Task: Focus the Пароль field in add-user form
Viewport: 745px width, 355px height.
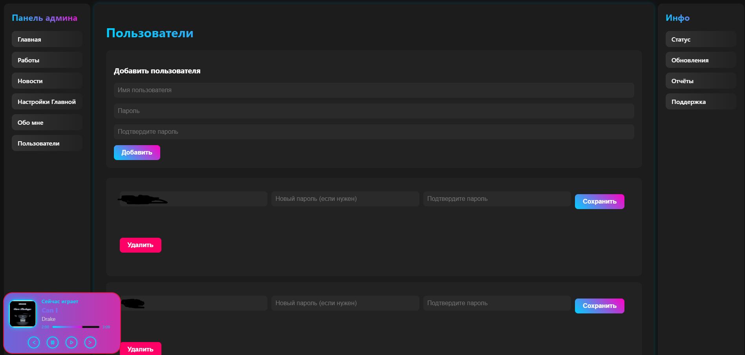Action: click(x=374, y=111)
